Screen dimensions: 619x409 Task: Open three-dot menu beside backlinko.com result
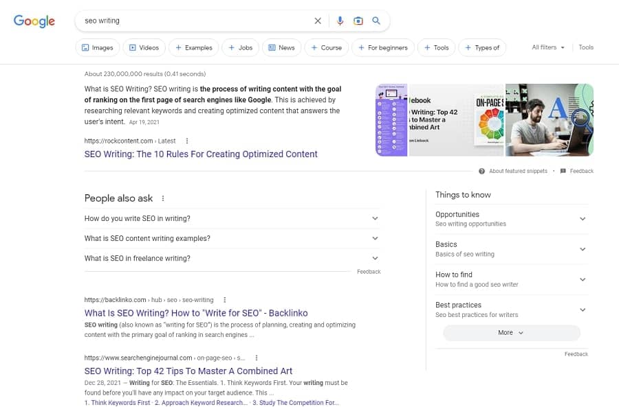tap(225, 300)
